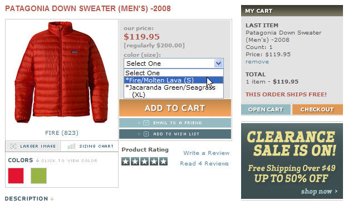
Task: Click the Larger Image magnifier icon
Action: click(x=13, y=146)
